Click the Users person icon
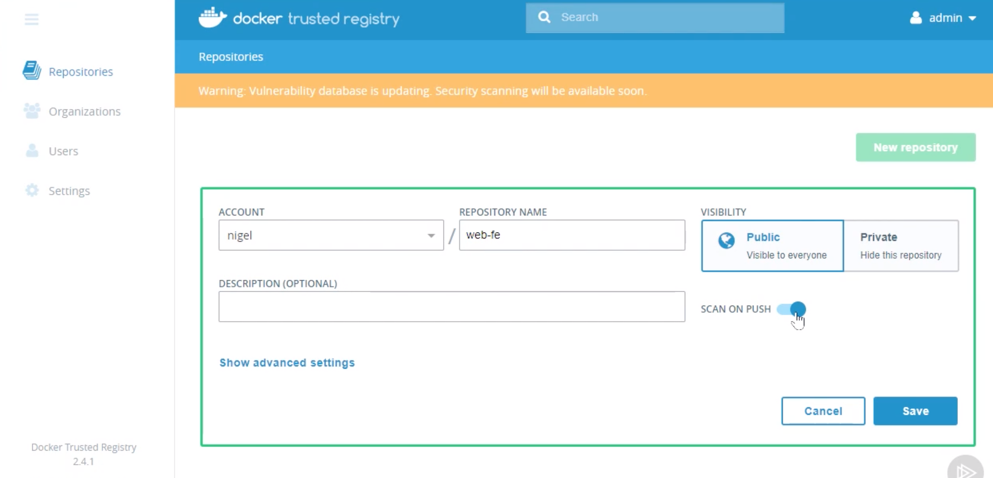 pyautogui.click(x=32, y=150)
